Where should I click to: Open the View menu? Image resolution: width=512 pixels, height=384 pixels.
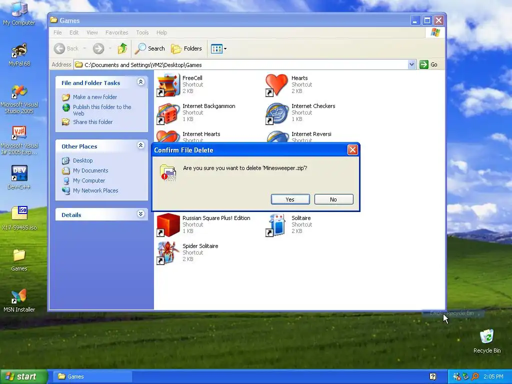[x=92, y=32]
